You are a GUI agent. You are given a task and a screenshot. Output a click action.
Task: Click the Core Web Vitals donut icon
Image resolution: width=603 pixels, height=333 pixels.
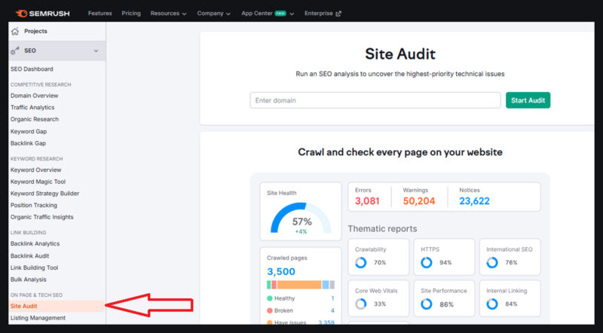tap(361, 304)
